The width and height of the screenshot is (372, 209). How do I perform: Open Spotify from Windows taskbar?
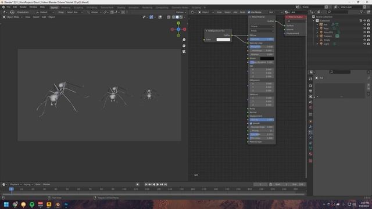click(32, 204)
